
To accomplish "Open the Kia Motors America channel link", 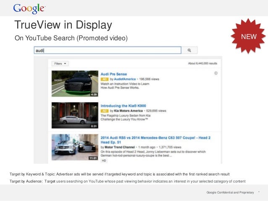I will (128, 111).
